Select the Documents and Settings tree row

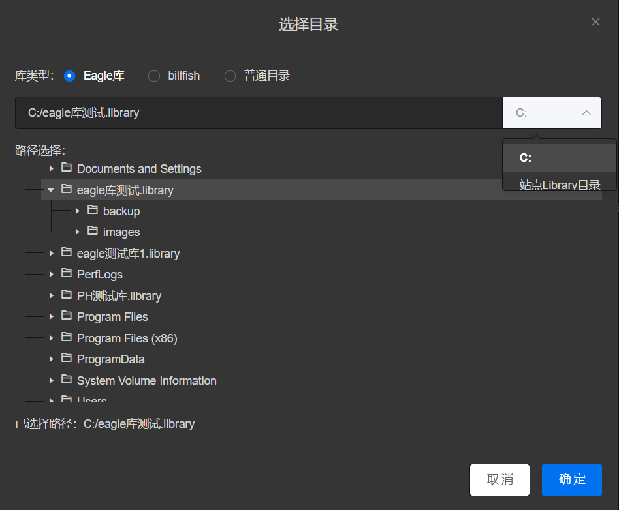click(x=321, y=169)
